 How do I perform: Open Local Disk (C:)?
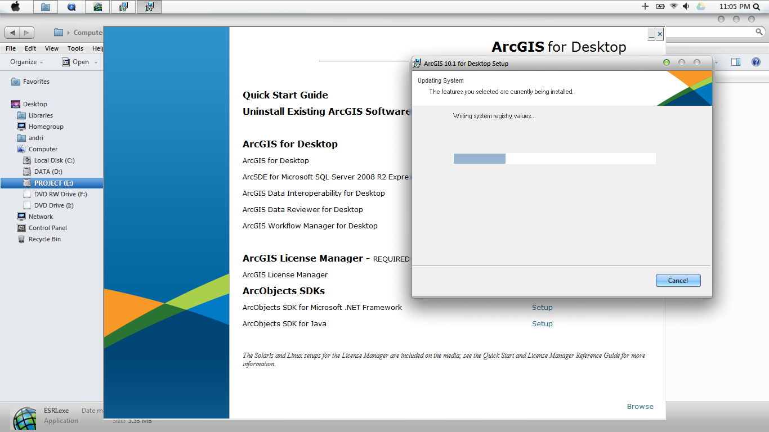click(x=54, y=160)
